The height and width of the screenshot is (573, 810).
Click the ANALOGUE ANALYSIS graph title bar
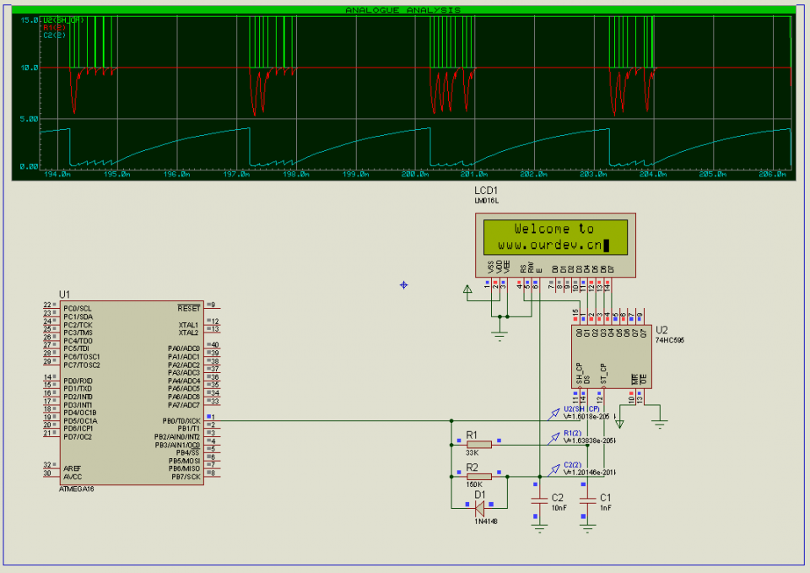tap(403, 10)
